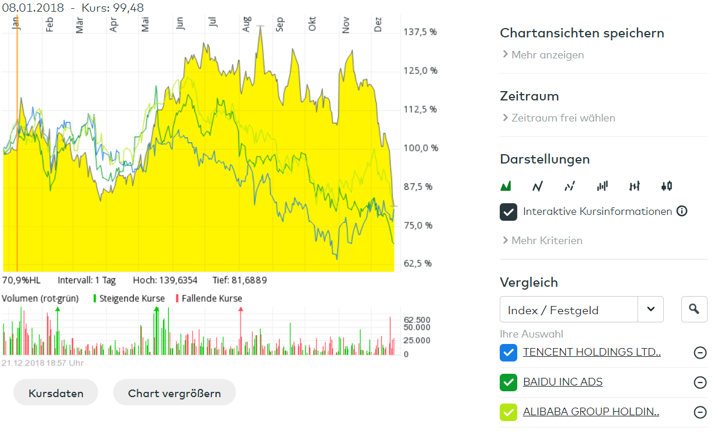The height and width of the screenshot is (438, 721).
Task: Toggle the ALIBABA GROUP checkbox
Action: point(508,412)
